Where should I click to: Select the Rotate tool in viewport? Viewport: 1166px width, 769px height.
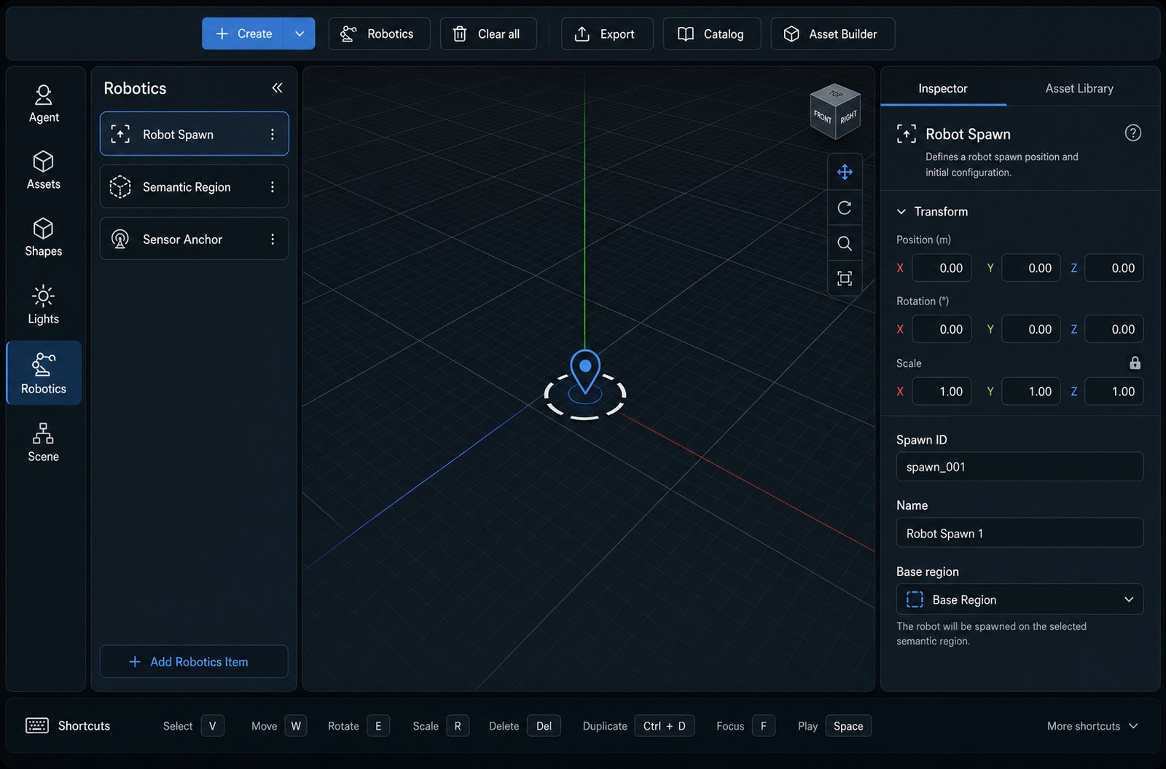(845, 208)
